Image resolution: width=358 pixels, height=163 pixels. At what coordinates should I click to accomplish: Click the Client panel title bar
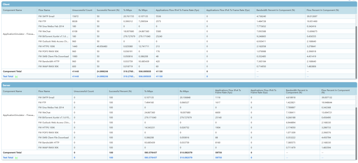[x=179, y=3]
